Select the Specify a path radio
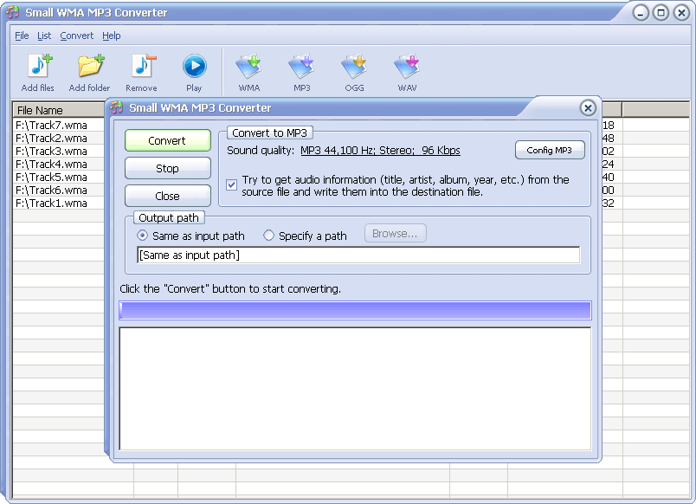Screen dimensions: 696x504 (x=268, y=236)
